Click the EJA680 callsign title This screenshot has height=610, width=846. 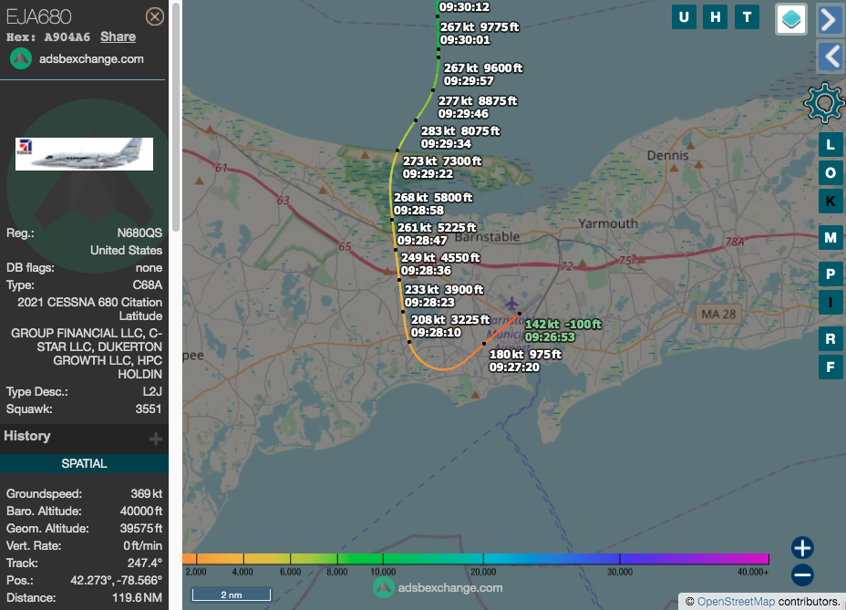point(39,16)
